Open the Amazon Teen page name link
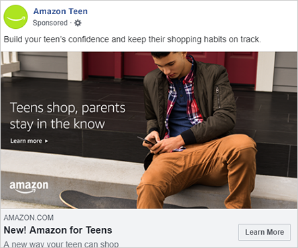The width and height of the screenshot is (298, 248). [x=60, y=11]
